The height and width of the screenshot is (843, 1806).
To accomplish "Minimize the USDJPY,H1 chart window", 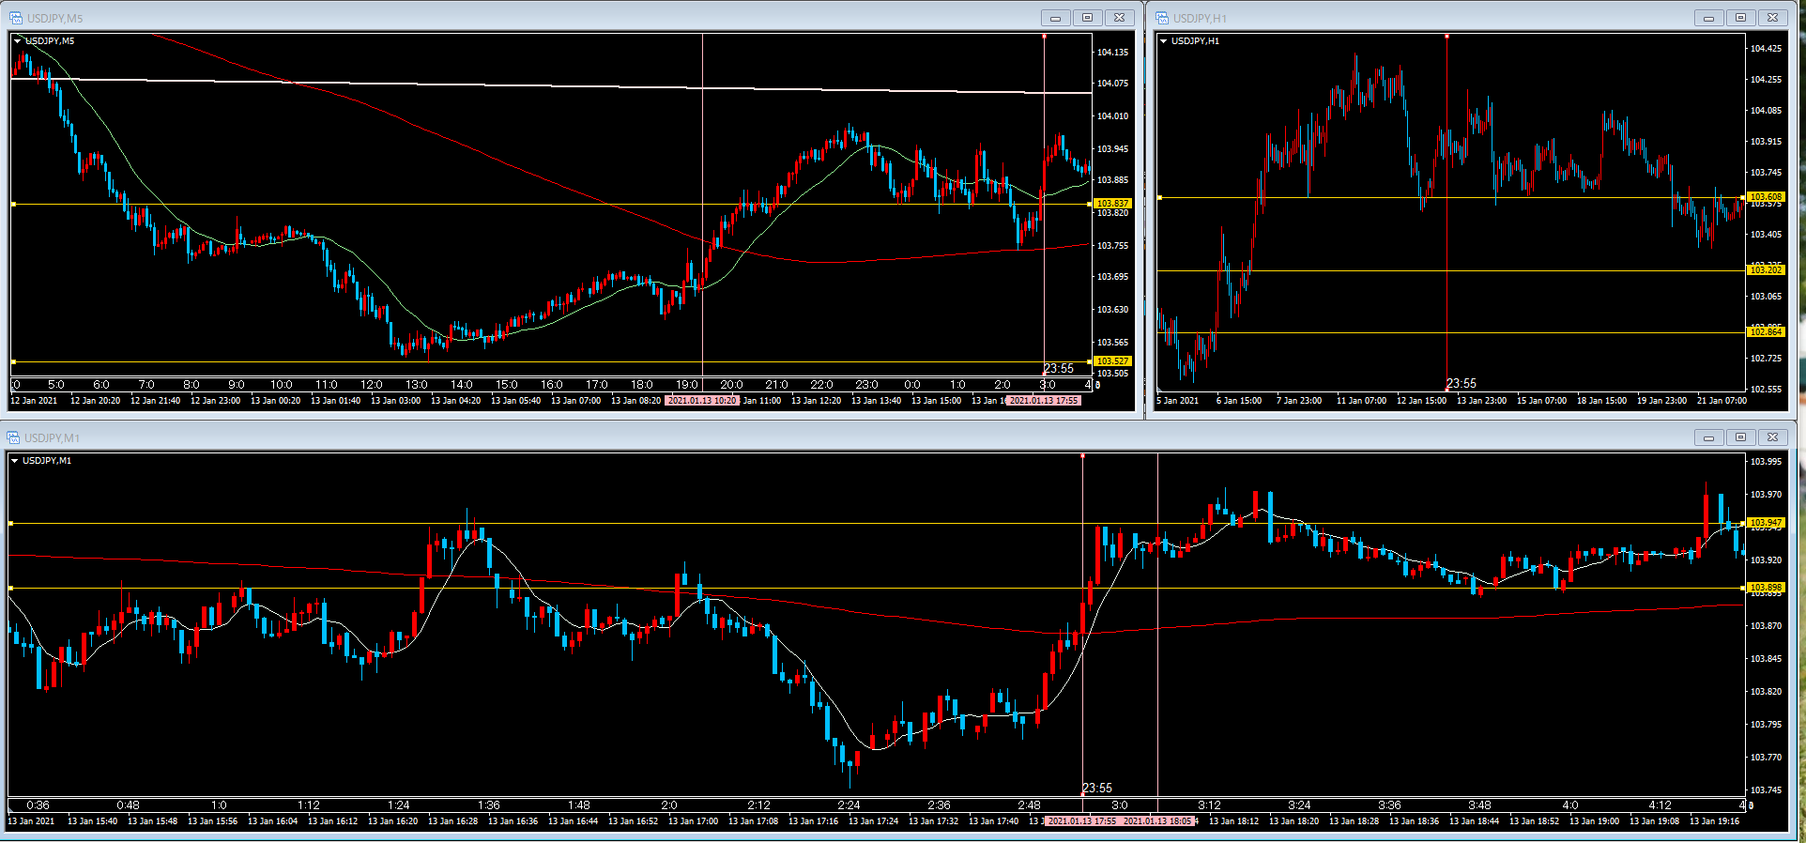I will coord(1708,18).
